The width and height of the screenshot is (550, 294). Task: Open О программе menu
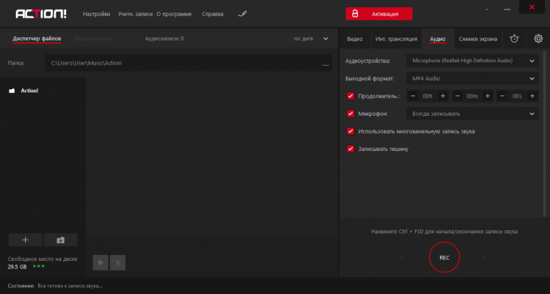coord(174,14)
